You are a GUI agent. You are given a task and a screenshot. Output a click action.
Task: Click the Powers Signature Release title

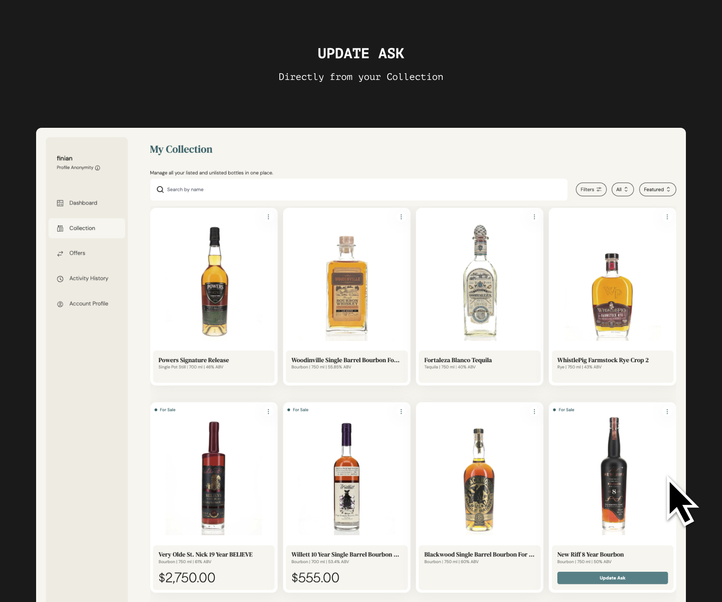[x=194, y=360]
